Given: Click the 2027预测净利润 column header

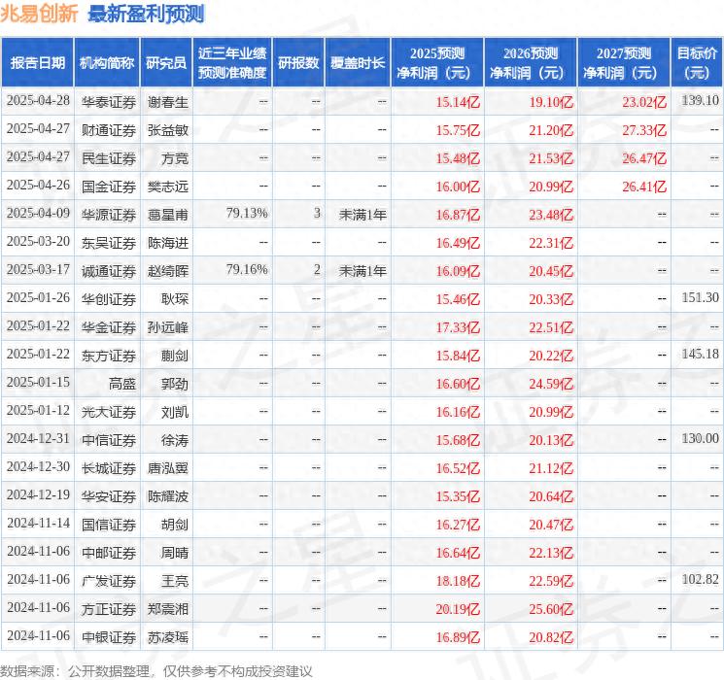Looking at the screenshot, I should (x=624, y=63).
